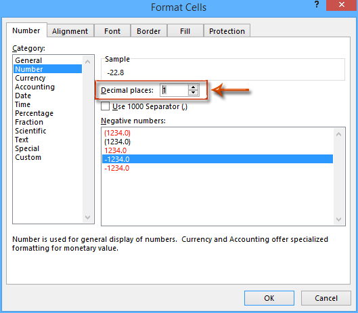Decrease decimal places with down spinner arrow
Image resolution: width=358 pixels, height=313 pixels.
pyautogui.click(x=193, y=93)
